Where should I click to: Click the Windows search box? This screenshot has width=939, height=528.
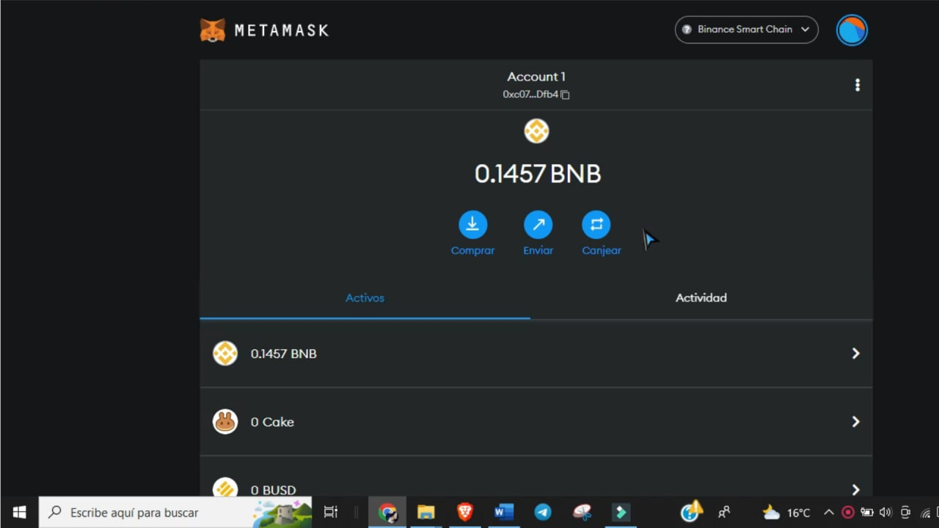[x=175, y=513]
